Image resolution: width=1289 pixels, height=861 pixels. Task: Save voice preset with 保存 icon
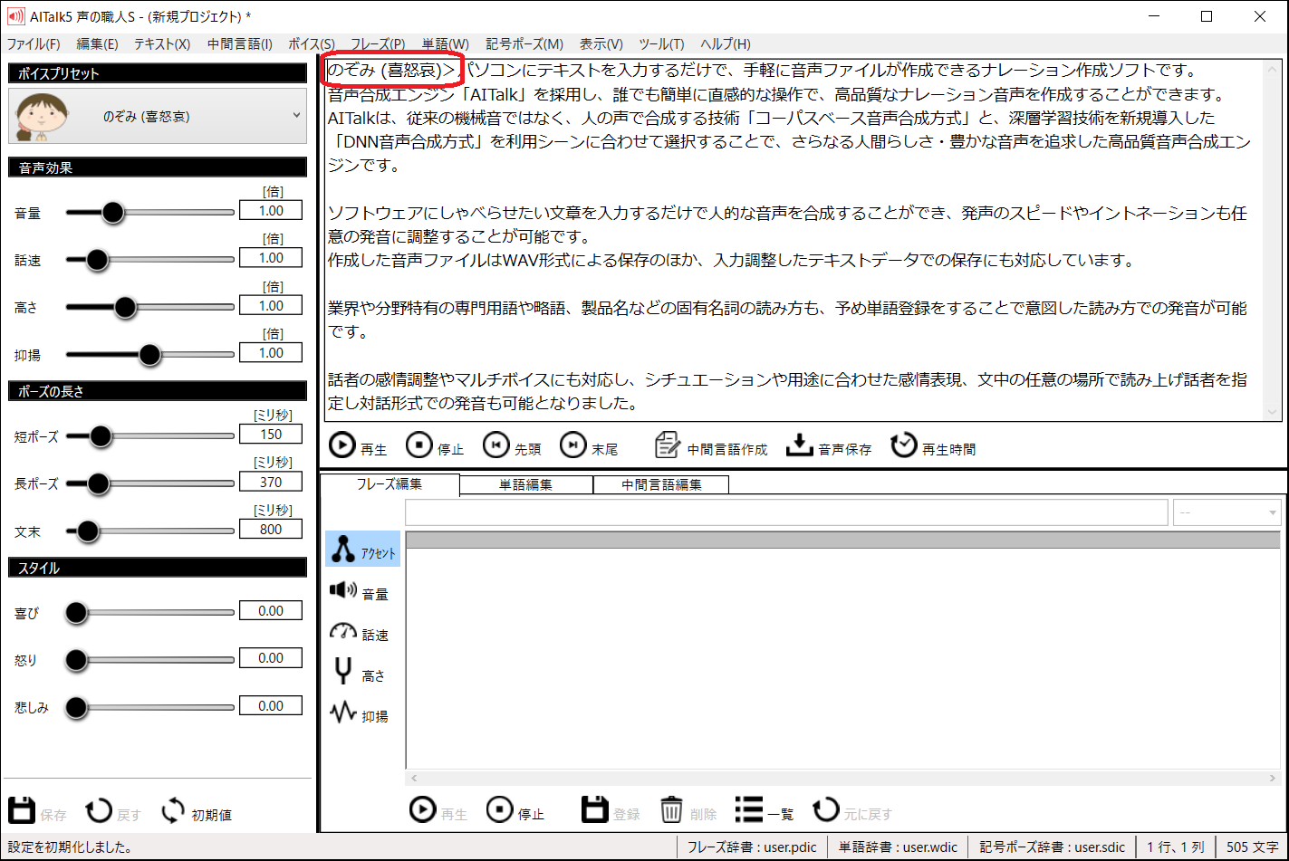(37, 811)
